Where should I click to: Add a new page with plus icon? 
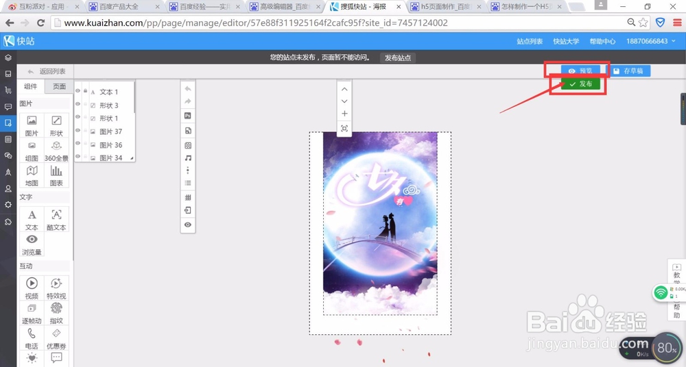coord(344,114)
